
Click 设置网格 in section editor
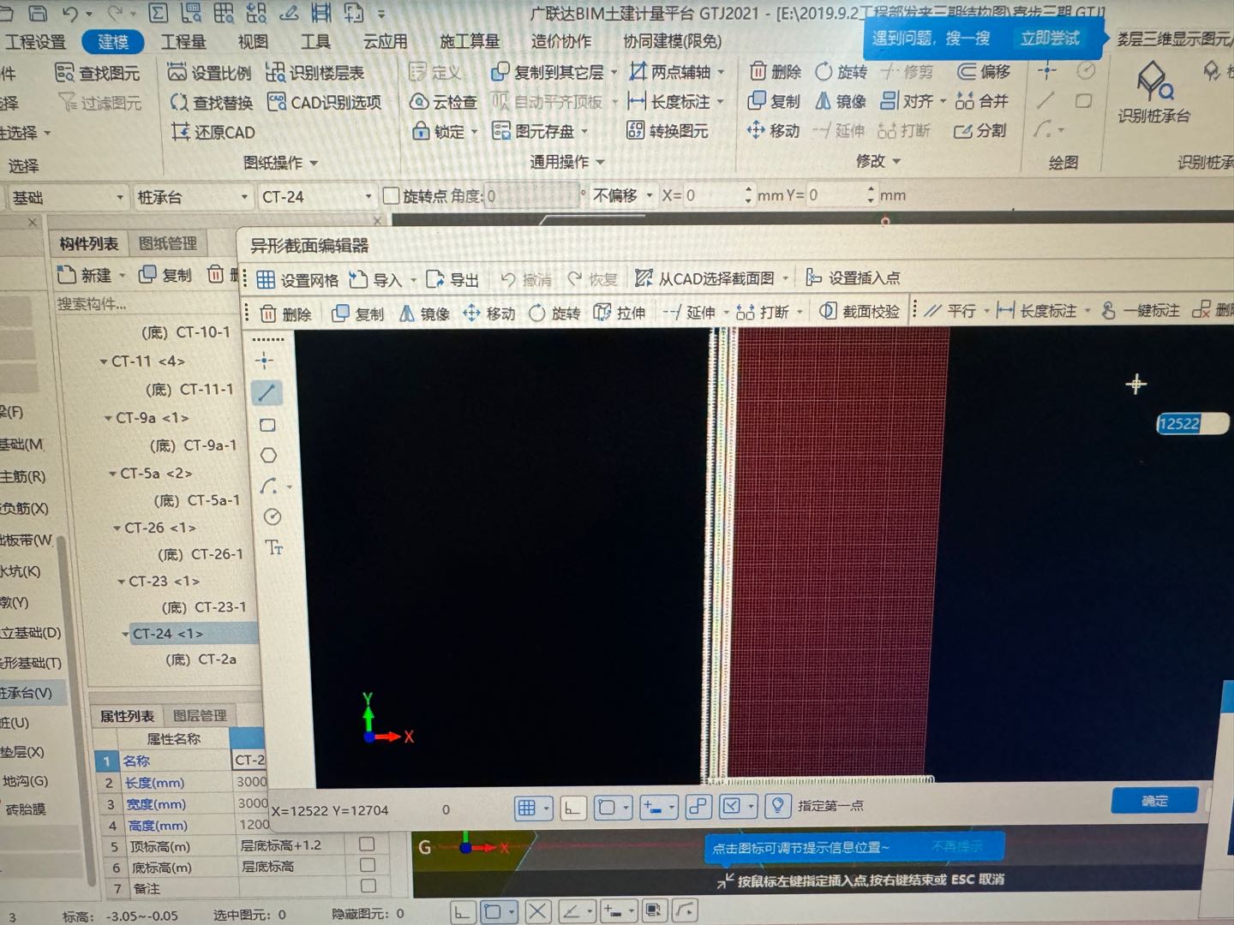coord(297,280)
